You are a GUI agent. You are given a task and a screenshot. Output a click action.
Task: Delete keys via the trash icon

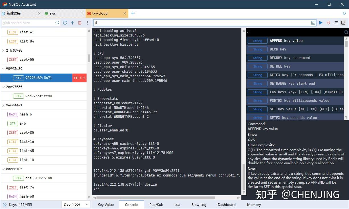click(x=80, y=23)
